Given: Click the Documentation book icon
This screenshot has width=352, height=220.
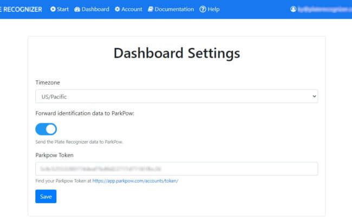Looking at the screenshot, I should tap(151, 9).
